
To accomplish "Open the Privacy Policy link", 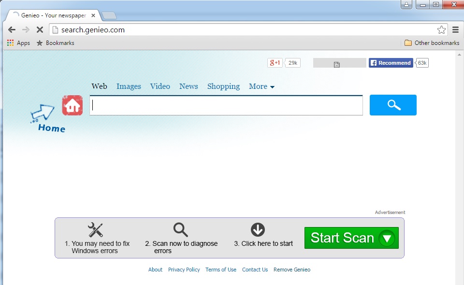I will [x=184, y=270].
